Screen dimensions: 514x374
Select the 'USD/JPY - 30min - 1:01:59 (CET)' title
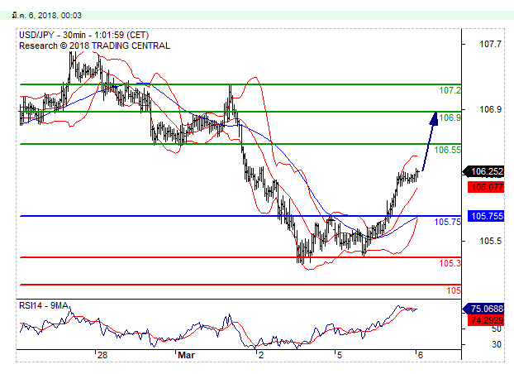tap(84, 35)
